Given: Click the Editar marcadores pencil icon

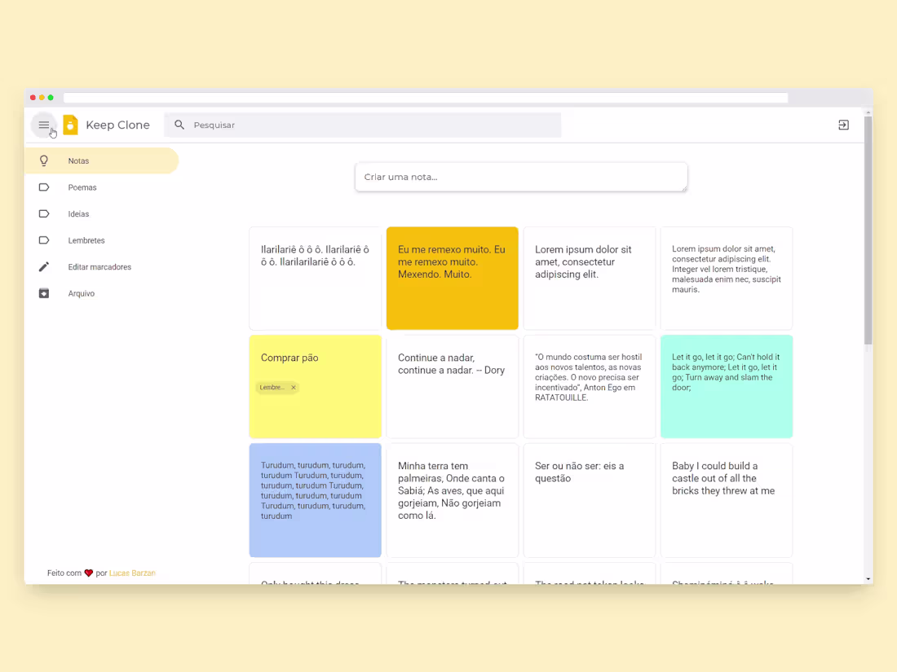Looking at the screenshot, I should pos(43,266).
